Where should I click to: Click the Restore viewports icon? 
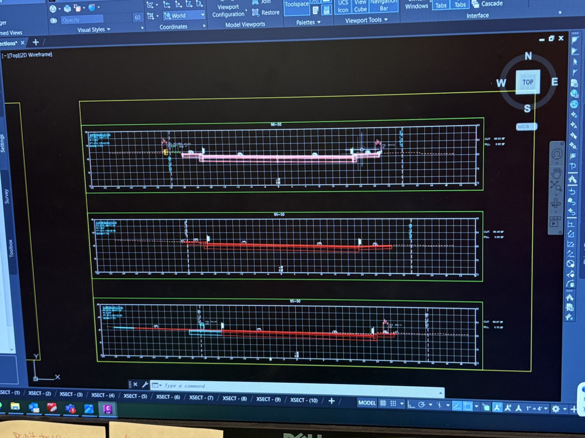coord(266,13)
